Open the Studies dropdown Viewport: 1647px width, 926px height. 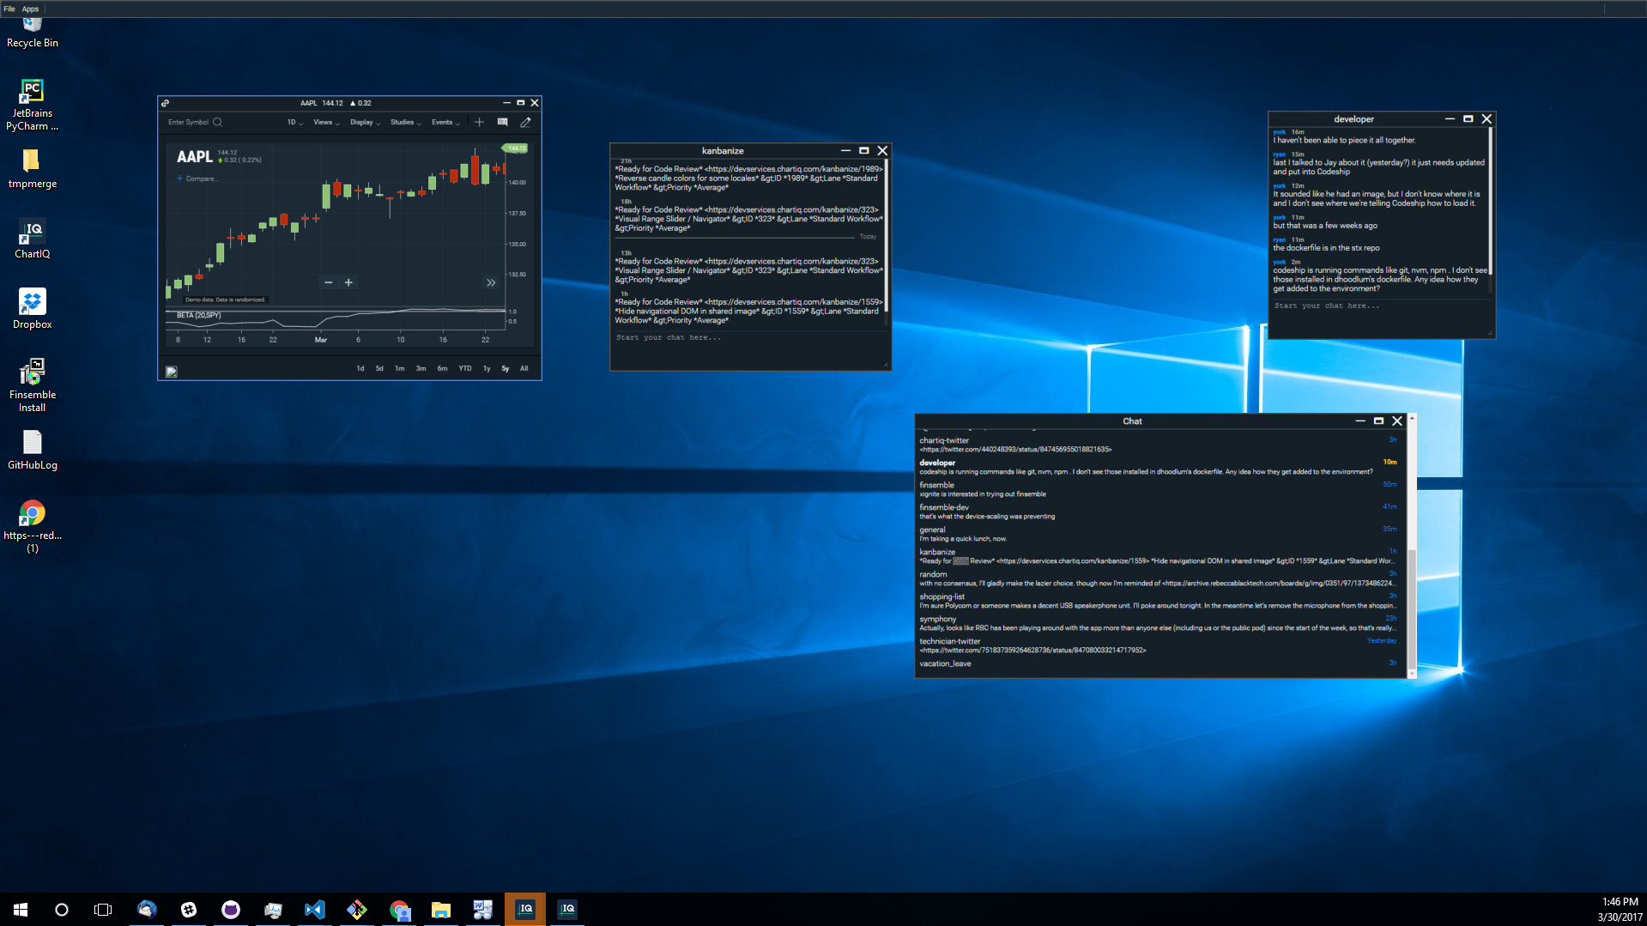pos(406,122)
